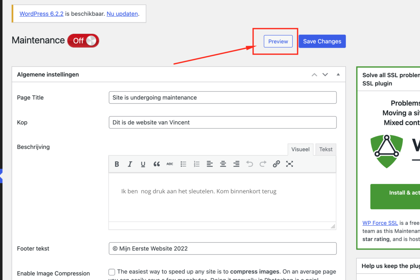Toggle strikethrough formatting icon

pyautogui.click(x=170, y=164)
